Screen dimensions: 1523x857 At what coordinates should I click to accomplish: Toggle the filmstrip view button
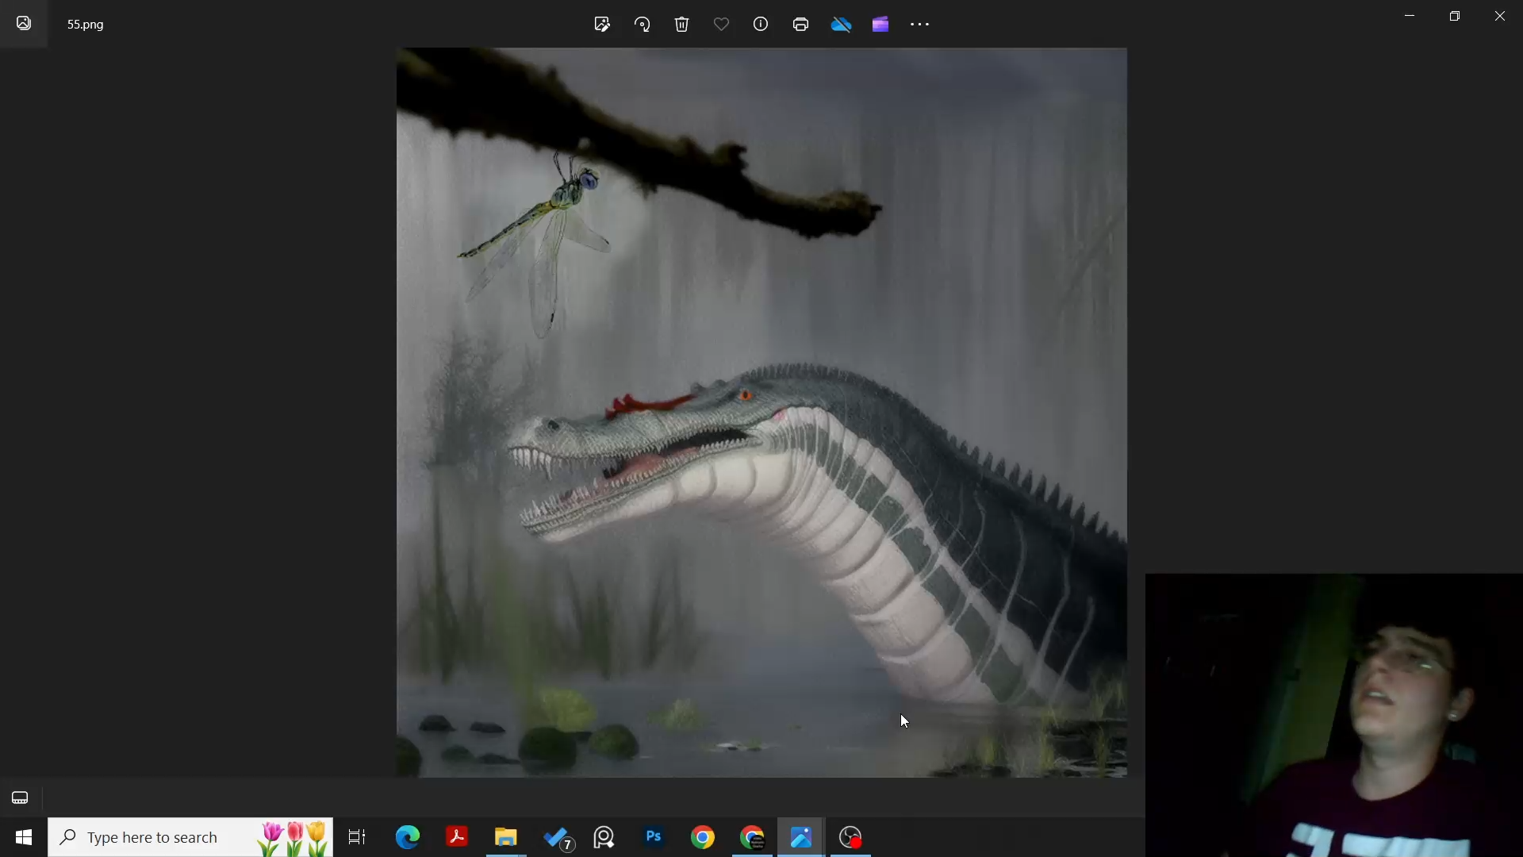tap(20, 797)
